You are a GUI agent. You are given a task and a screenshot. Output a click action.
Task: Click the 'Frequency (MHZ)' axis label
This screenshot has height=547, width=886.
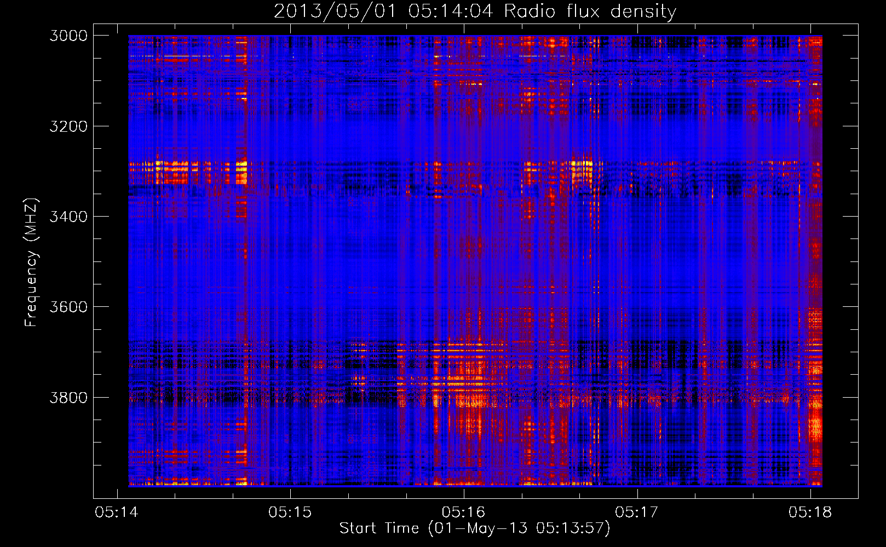tap(31, 263)
